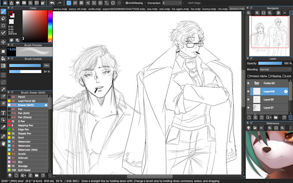Switch to the bunny.mdp tab
Viewport: 293px width, 183px height.
201,9
